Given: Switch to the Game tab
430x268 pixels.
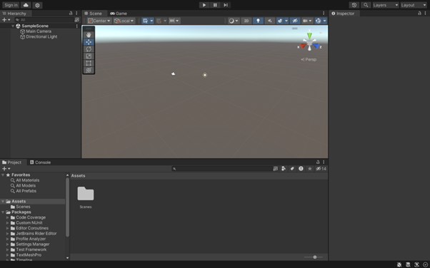Looking at the screenshot, I should 119,14.
